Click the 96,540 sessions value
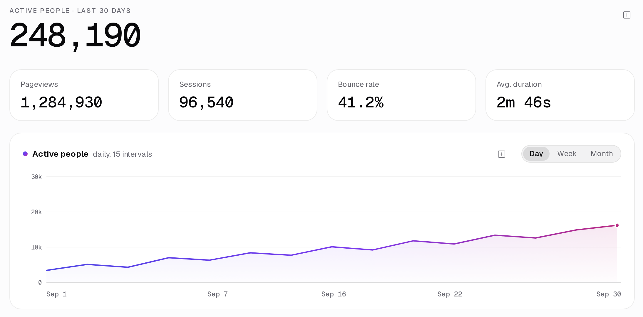This screenshot has height=317, width=643. 206,103
